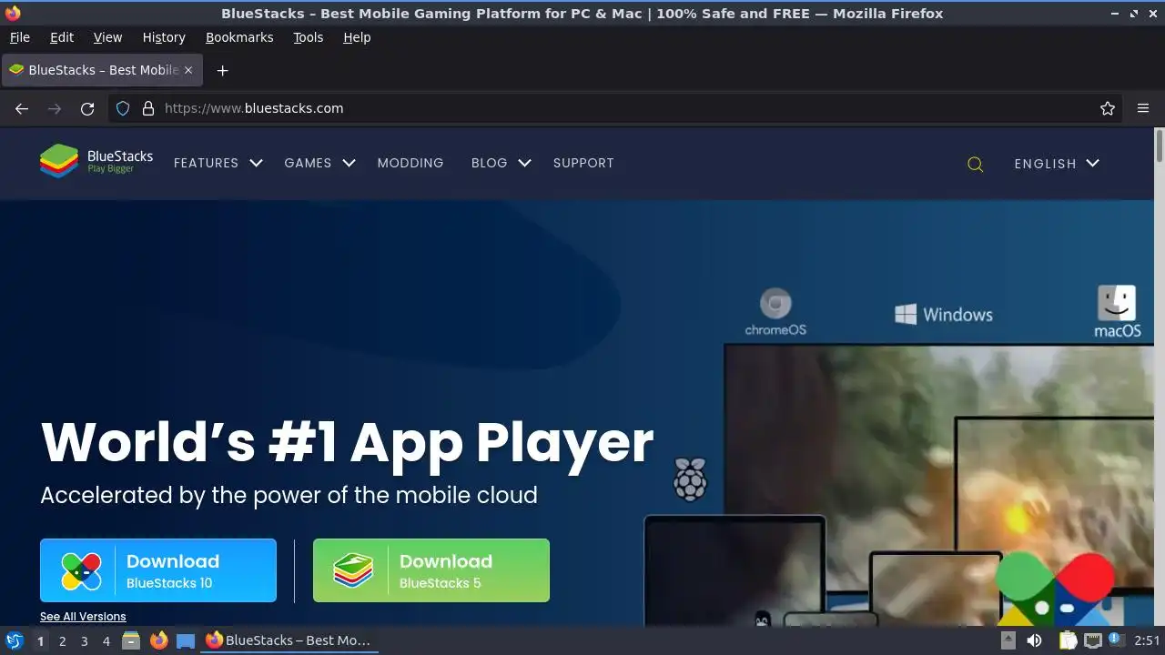Open the ENGLISH language selector
1165x655 pixels.
1057,164
